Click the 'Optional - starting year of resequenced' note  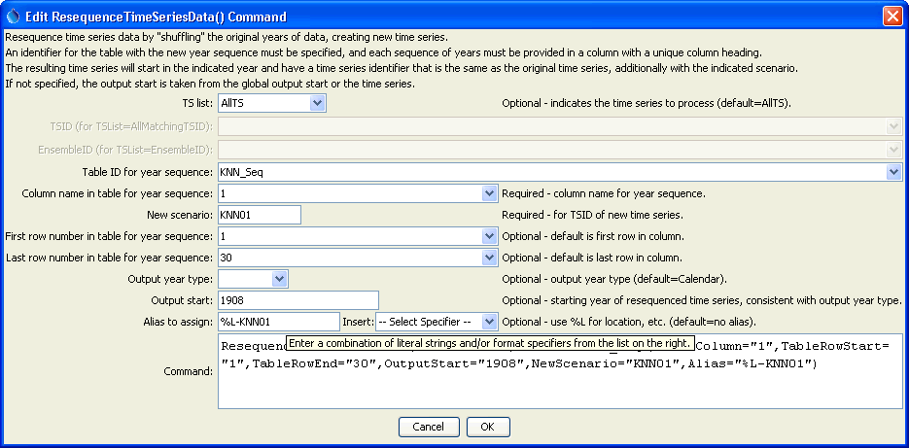pos(702,301)
